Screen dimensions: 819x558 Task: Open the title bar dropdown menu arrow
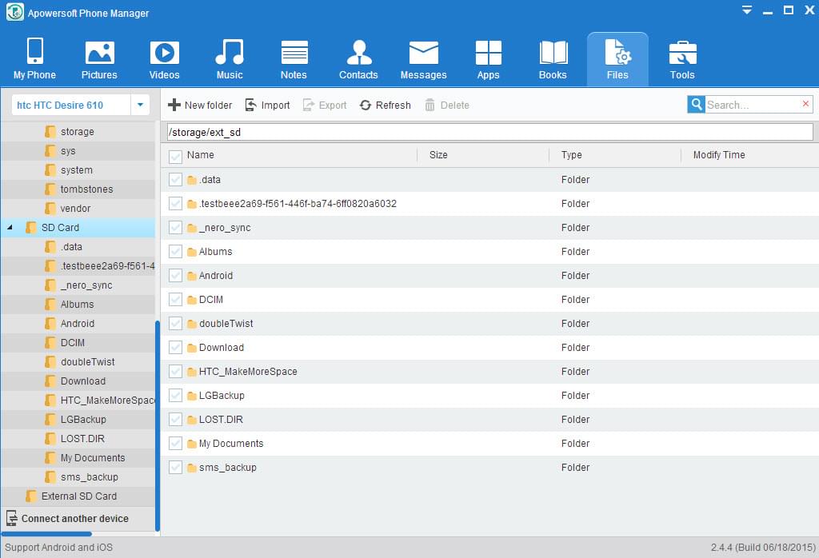(746, 11)
